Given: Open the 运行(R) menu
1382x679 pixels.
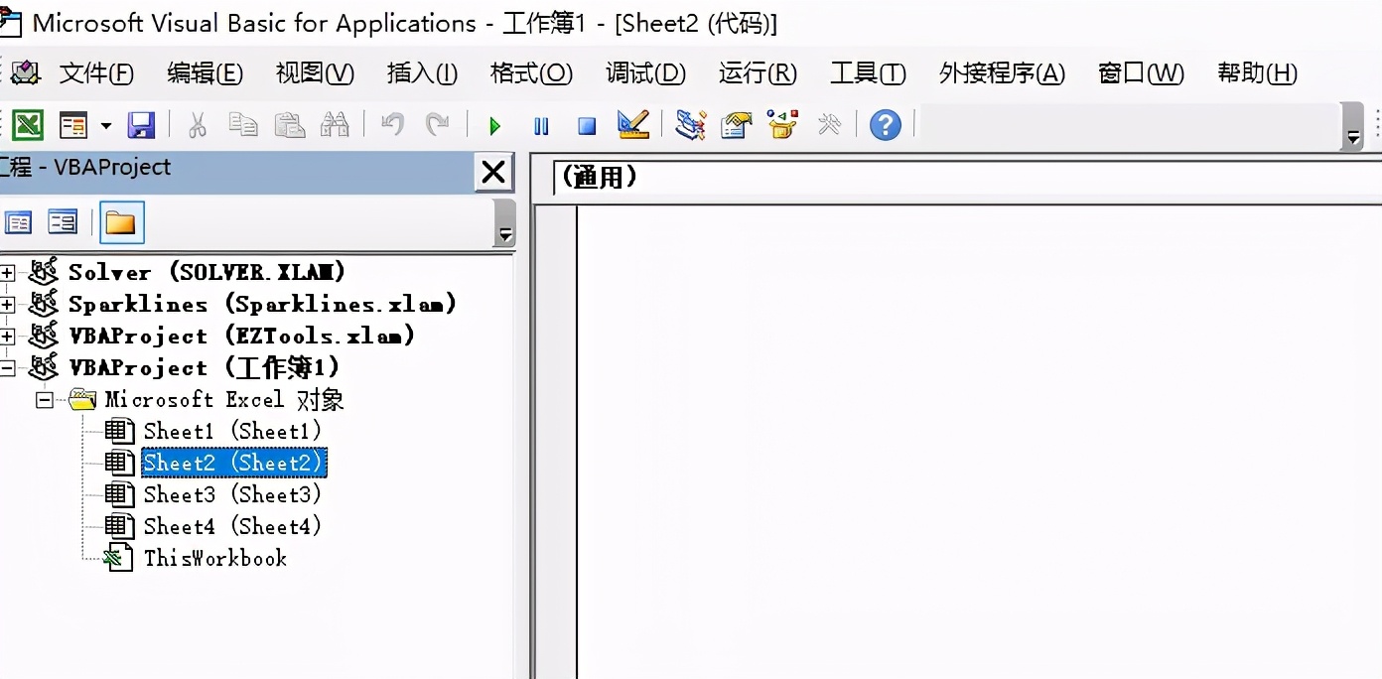Looking at the screenshot, I should [758, 73].
